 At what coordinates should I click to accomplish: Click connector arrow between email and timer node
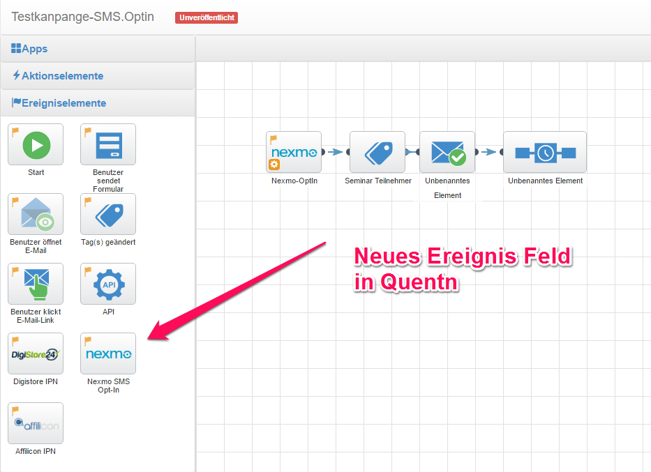489,152
